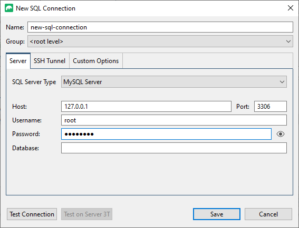
Task: Open the SQL Server Type dropdown arrow
Action: pos(282,82)
